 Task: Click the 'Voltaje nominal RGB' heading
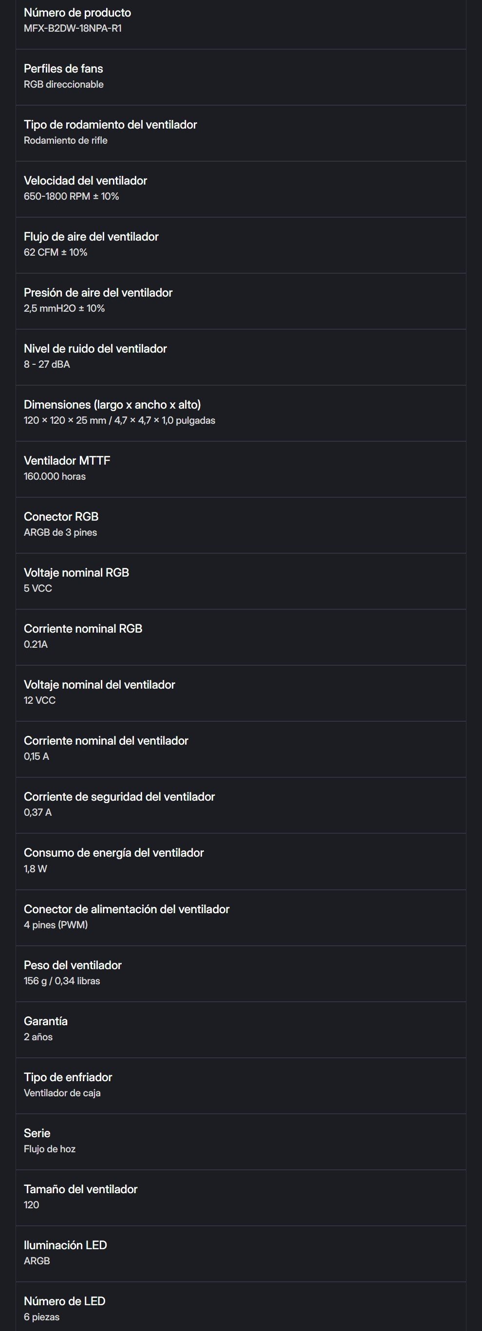(76, 573)
